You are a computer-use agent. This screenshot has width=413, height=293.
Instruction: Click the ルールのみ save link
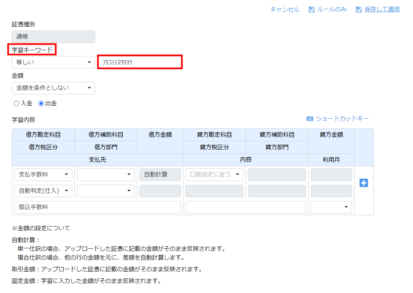click(x=332, y=10)
